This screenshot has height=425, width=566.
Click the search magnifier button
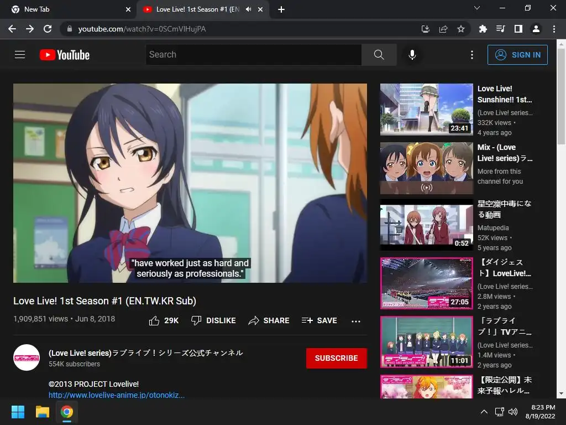coord(379,55)
